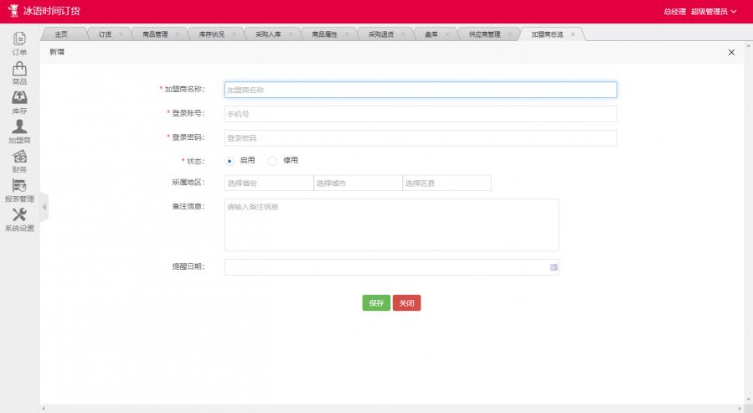Screen dimensions: 753x413
Task: Select the 停用 (Disable) radio button
Action: (272, 161)
